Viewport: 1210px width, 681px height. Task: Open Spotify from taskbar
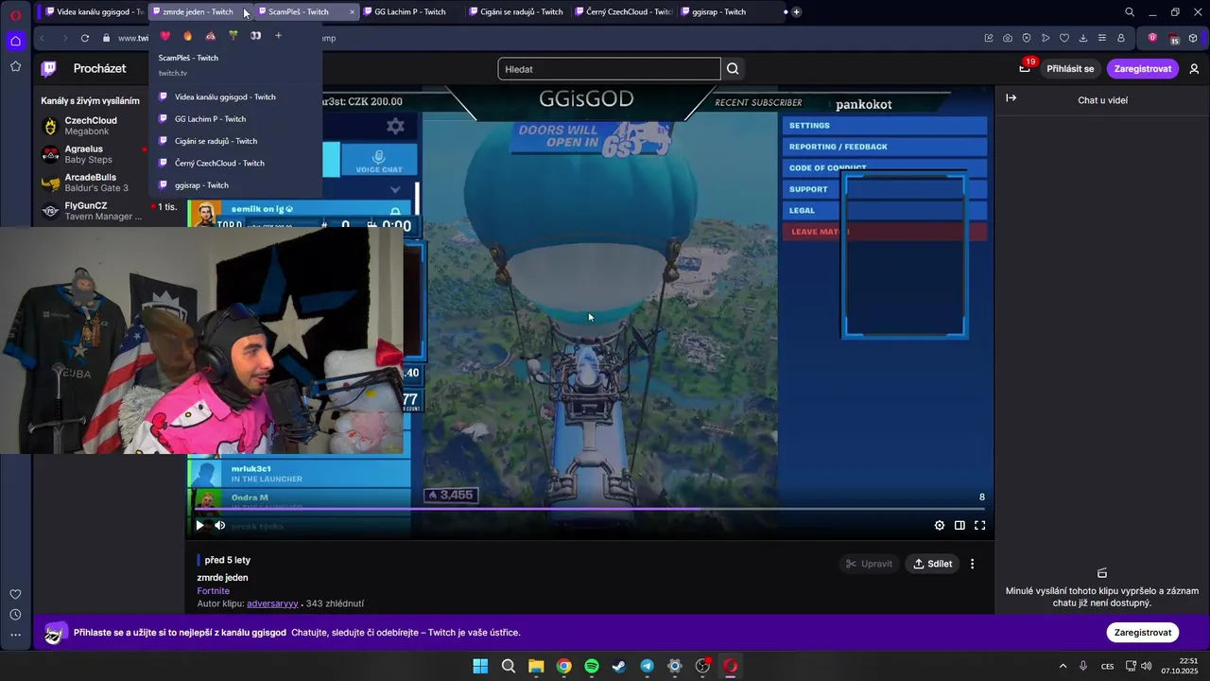coord(592,666)
